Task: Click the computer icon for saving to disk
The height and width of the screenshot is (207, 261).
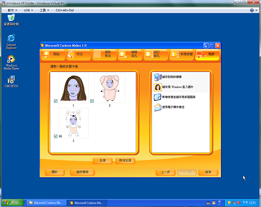Action: coord(157,77)
